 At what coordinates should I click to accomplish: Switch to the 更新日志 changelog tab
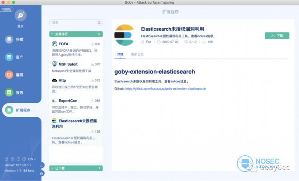(x=137, y=54)
